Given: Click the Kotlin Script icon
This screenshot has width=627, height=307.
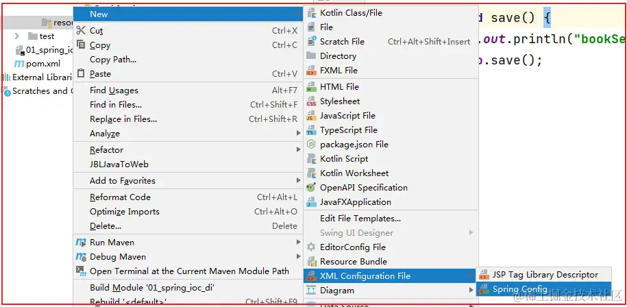Looking at the screenshot, I should coord(312,159).
